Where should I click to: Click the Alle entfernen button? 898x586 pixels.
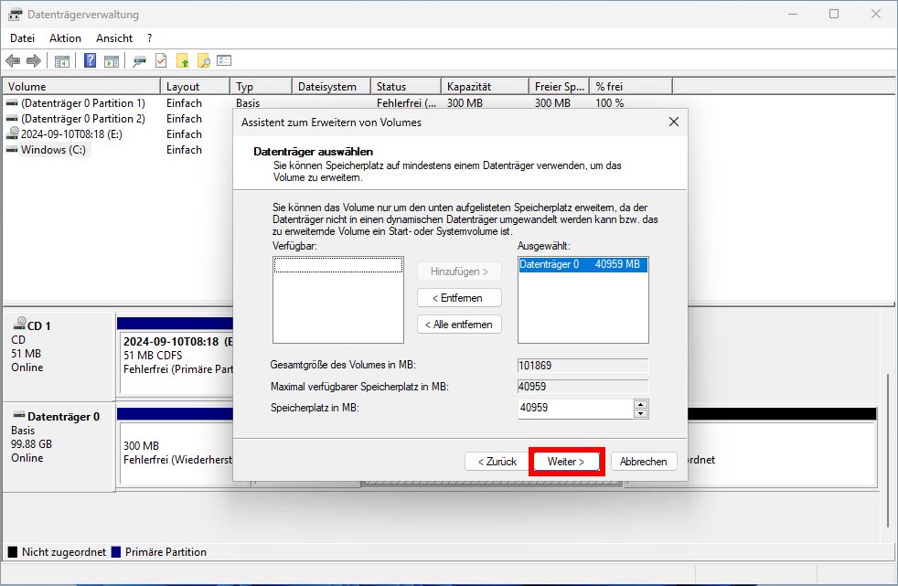pos(459,324)
